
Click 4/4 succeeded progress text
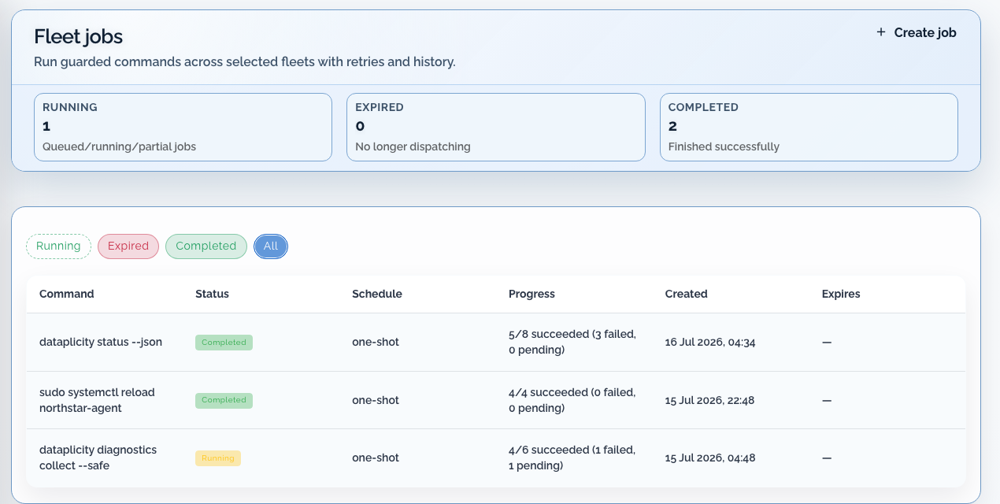click(x=572, y=400)
